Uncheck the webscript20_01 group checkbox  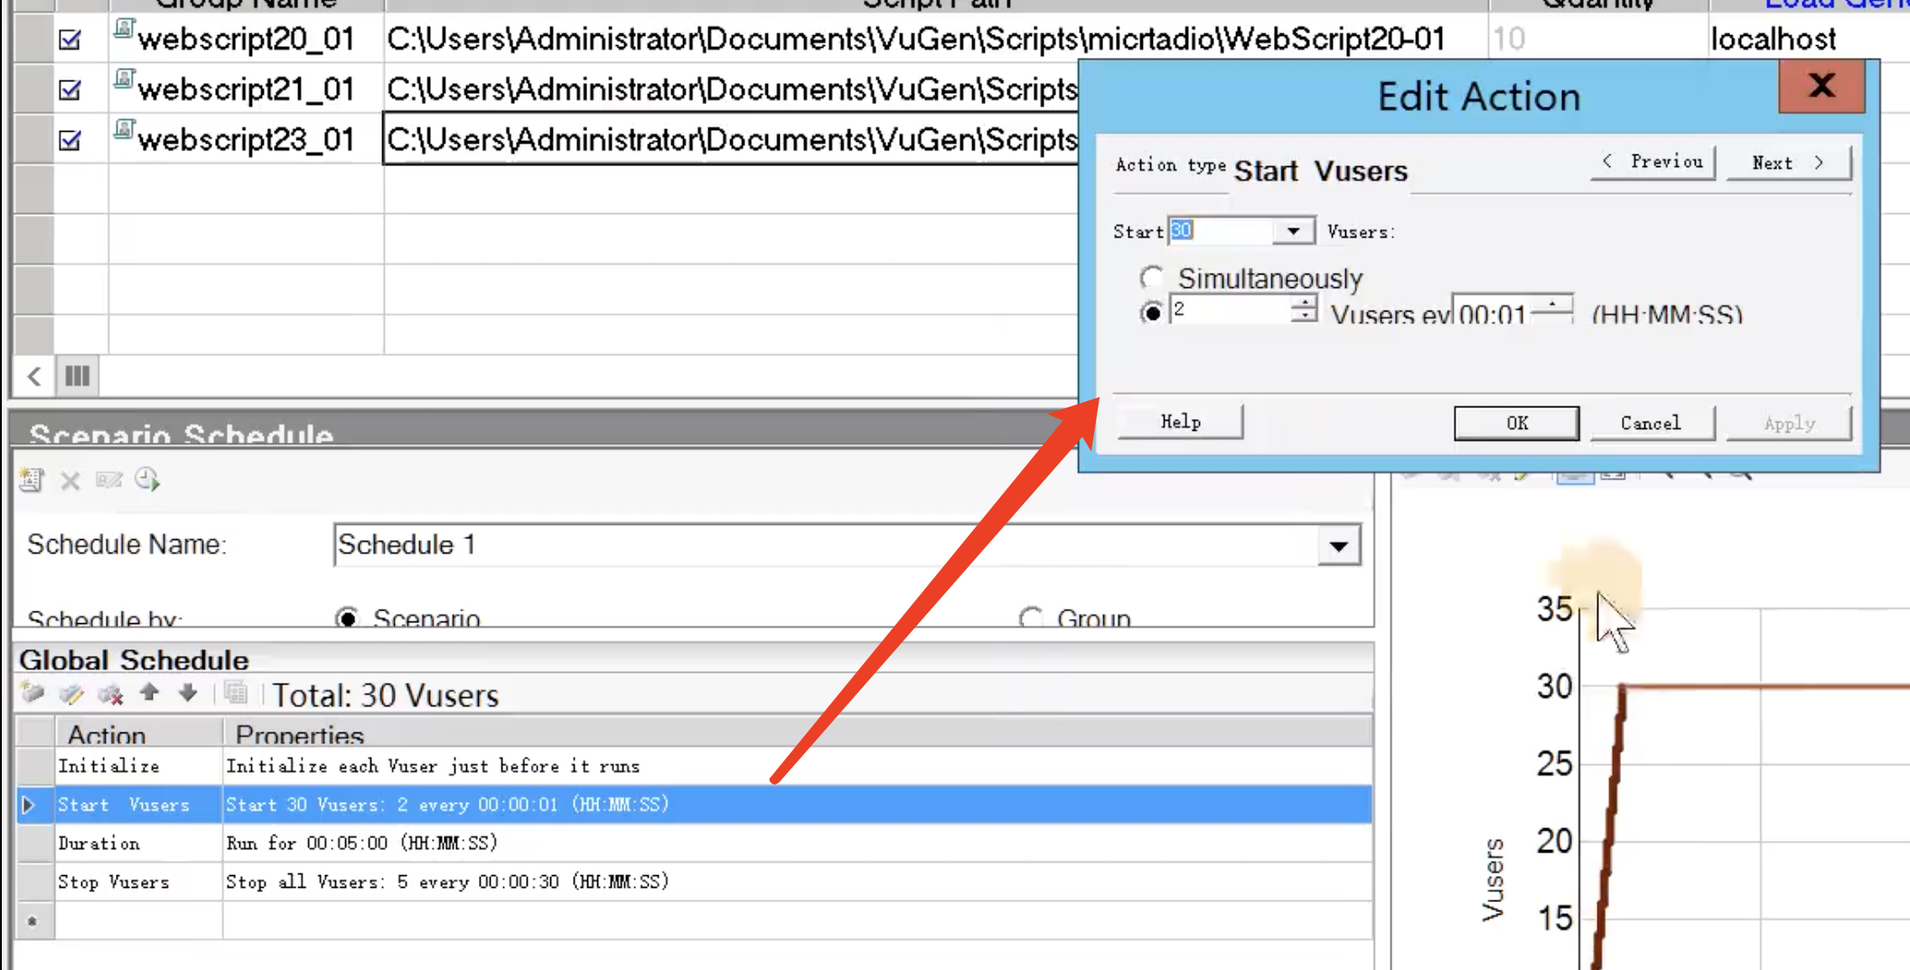pos(70,40)
